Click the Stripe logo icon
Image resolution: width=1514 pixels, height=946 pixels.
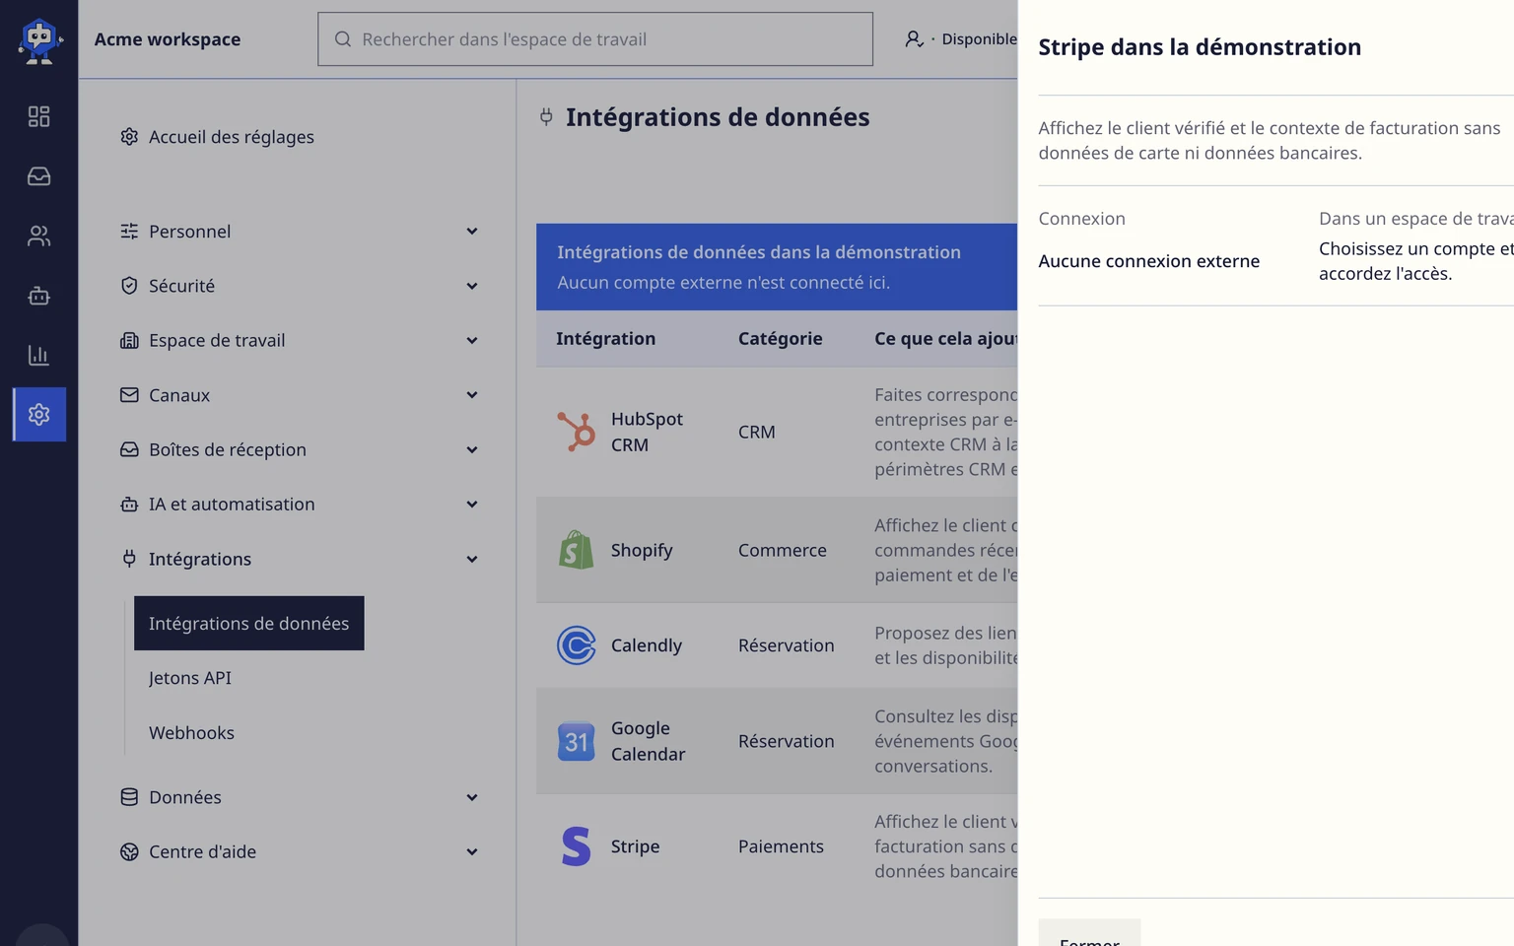coord(576,846)
